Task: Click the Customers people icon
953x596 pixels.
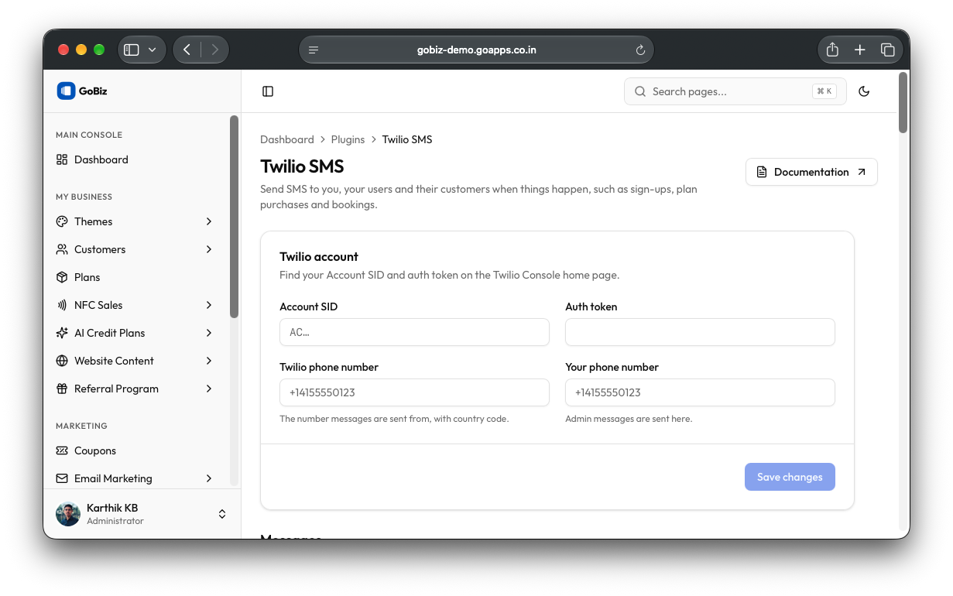Action: (x=62, y=249)
